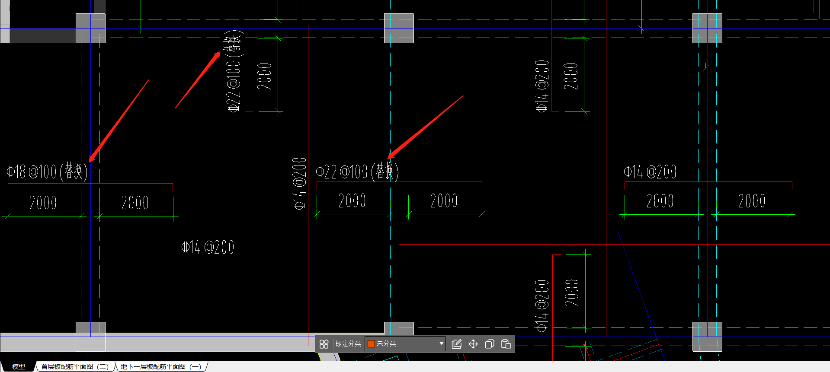
Task: Click the 标注分类 label in the toolbar
Action: pyautogui.click(x=348, y=344)
